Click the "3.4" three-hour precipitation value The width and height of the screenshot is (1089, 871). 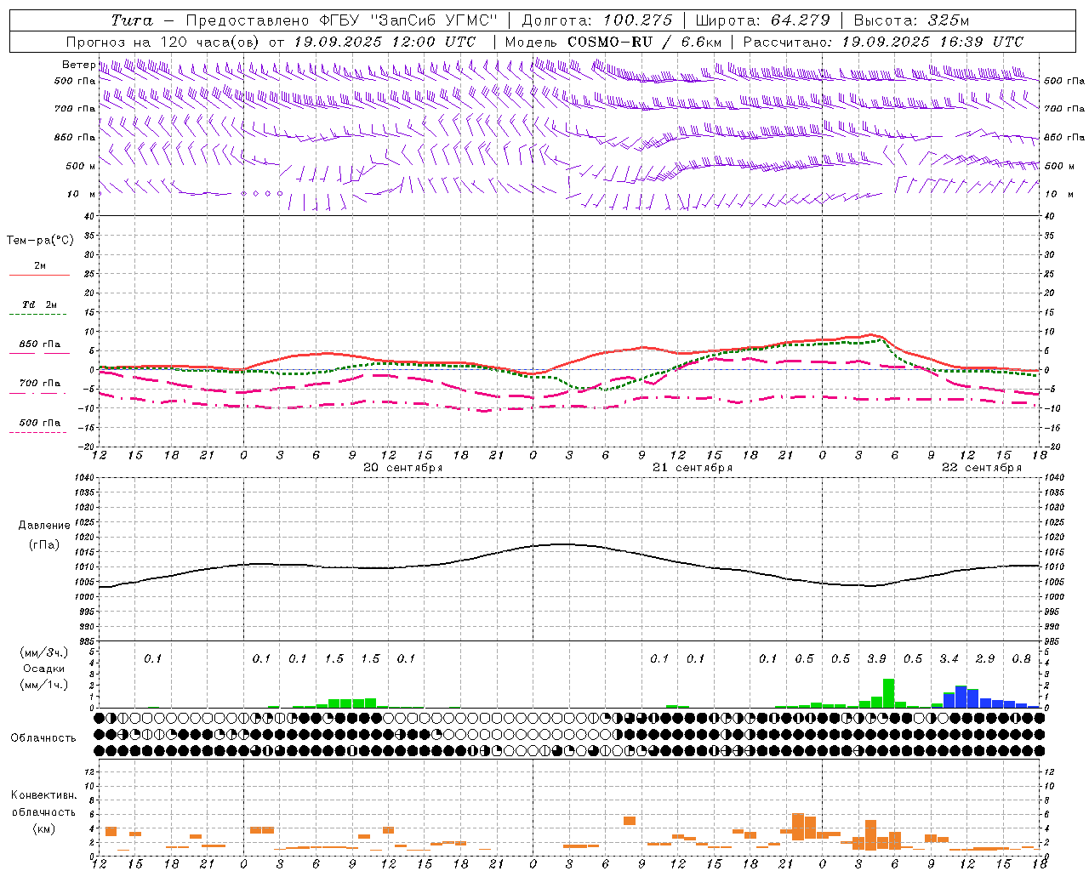(x=949, y=659)
